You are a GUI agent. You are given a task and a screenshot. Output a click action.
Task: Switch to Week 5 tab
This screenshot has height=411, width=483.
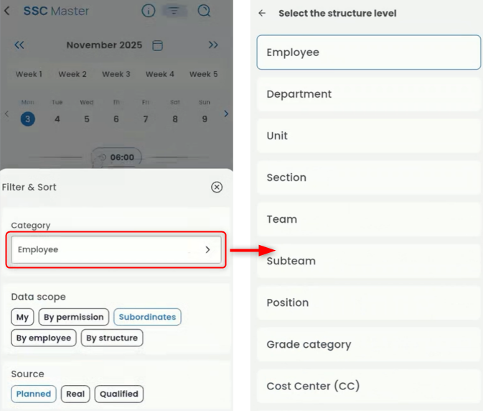(x=203, y=74)
